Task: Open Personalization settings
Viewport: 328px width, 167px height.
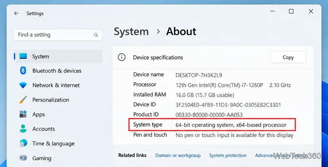Action: [x=58, y=100]
